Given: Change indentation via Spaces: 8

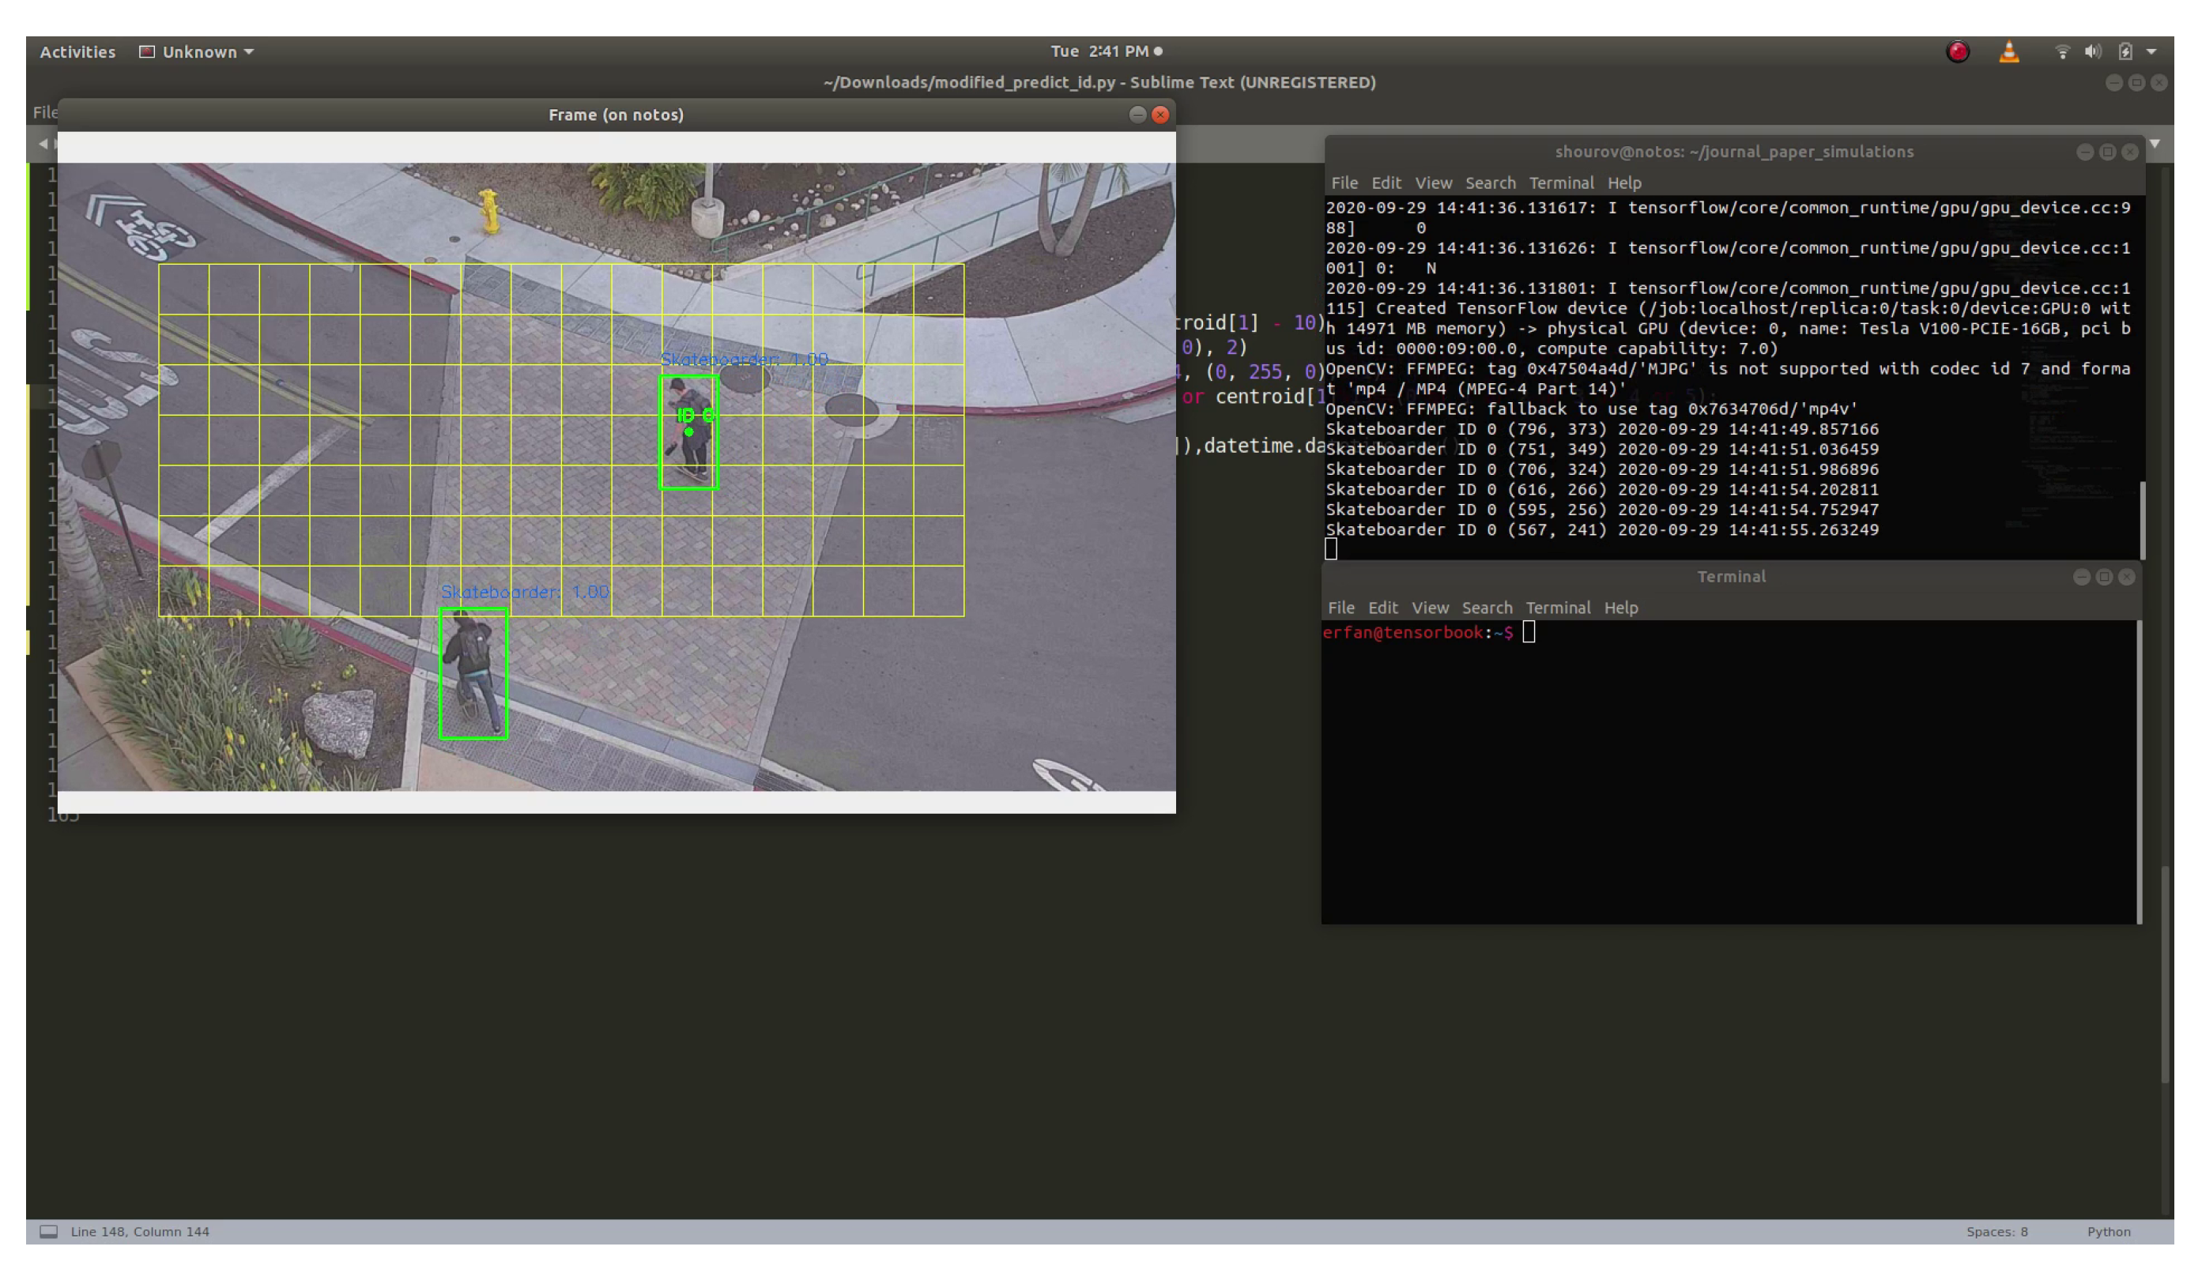Looking at the screenshot, I should 1996,1232.
